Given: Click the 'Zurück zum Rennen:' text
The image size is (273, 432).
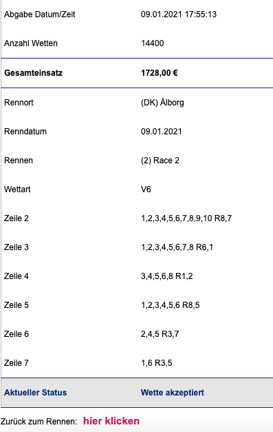Looking at the screenshot, I should pyautogui.click(x=39, y=422).
